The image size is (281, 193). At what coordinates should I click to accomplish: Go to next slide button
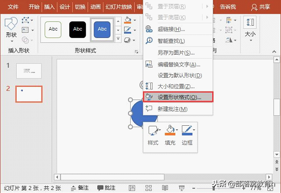pos(277,169)
